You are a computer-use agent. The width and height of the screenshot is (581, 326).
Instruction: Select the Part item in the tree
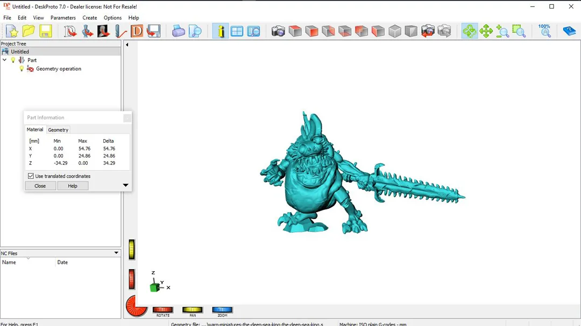(x=32, y=60)
